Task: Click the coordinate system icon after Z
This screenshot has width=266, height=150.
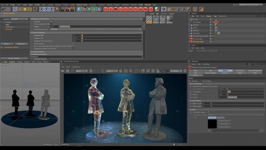Action: pos(57,9)
